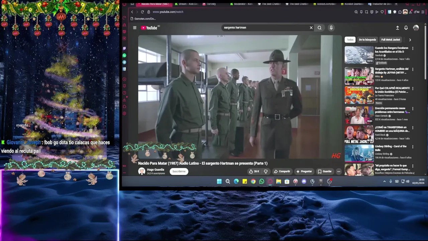The width and height of the screenshot is (428, 241).
Task: Open the WhatsApp icon in browser sidebar
Action: (x=124, y=55)
